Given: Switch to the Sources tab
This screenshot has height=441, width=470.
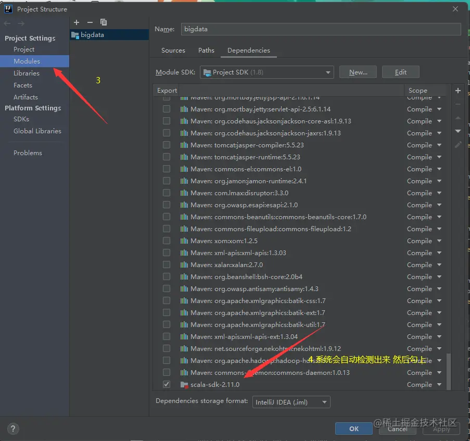Looking at the screenshot, I should point(173,51).
